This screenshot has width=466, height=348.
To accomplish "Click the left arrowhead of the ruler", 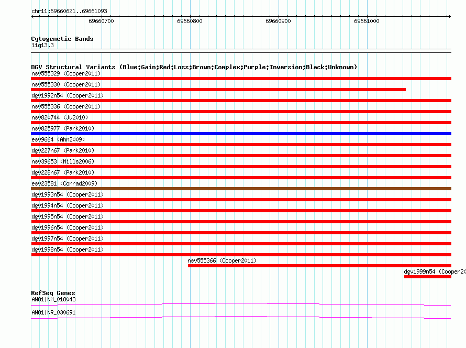I will click(x=32, y=16).
